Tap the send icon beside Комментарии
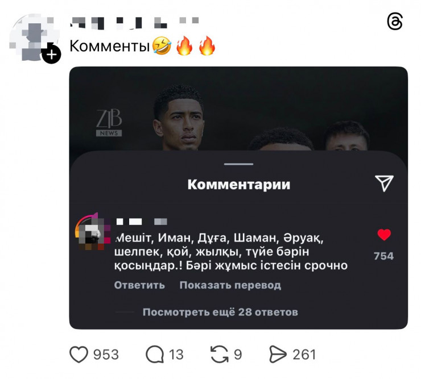This screenshot has width=421, height=379. (x=384, y=183)
